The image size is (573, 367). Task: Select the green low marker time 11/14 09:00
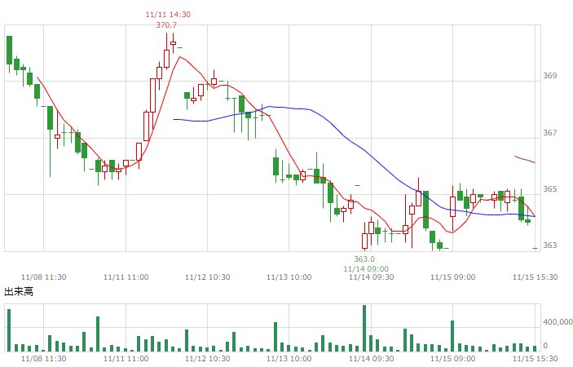tap(366, 269)
